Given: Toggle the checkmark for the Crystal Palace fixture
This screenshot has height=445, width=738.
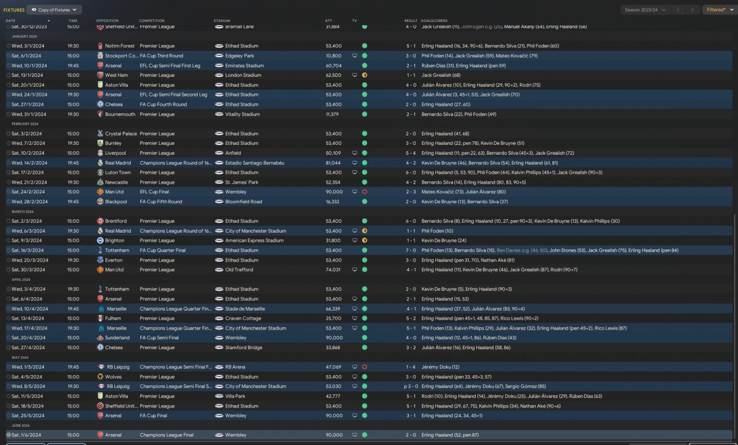Looking at the screenshot, I should pos(9,134).
